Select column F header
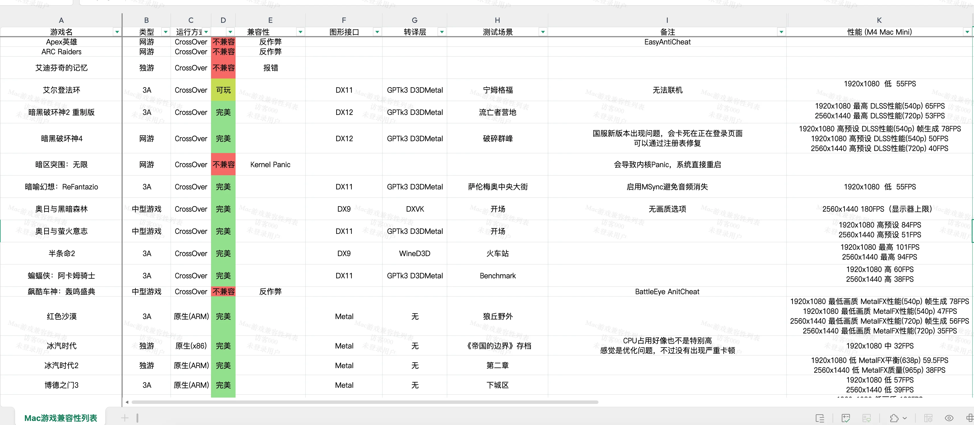974x425 pixels. point(344,20)
